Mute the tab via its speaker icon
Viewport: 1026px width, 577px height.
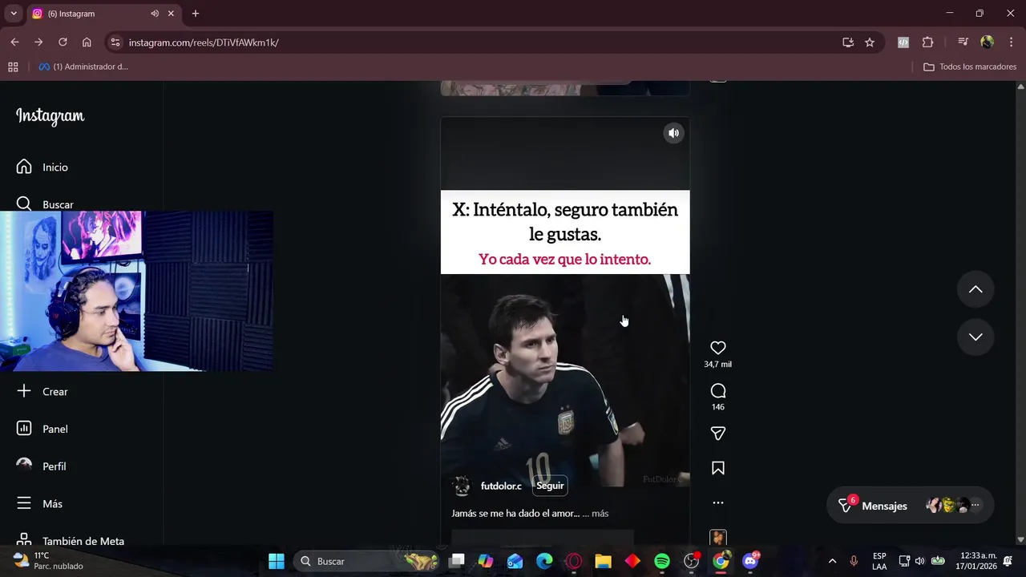pyautogui.click(x=155, y=14)
